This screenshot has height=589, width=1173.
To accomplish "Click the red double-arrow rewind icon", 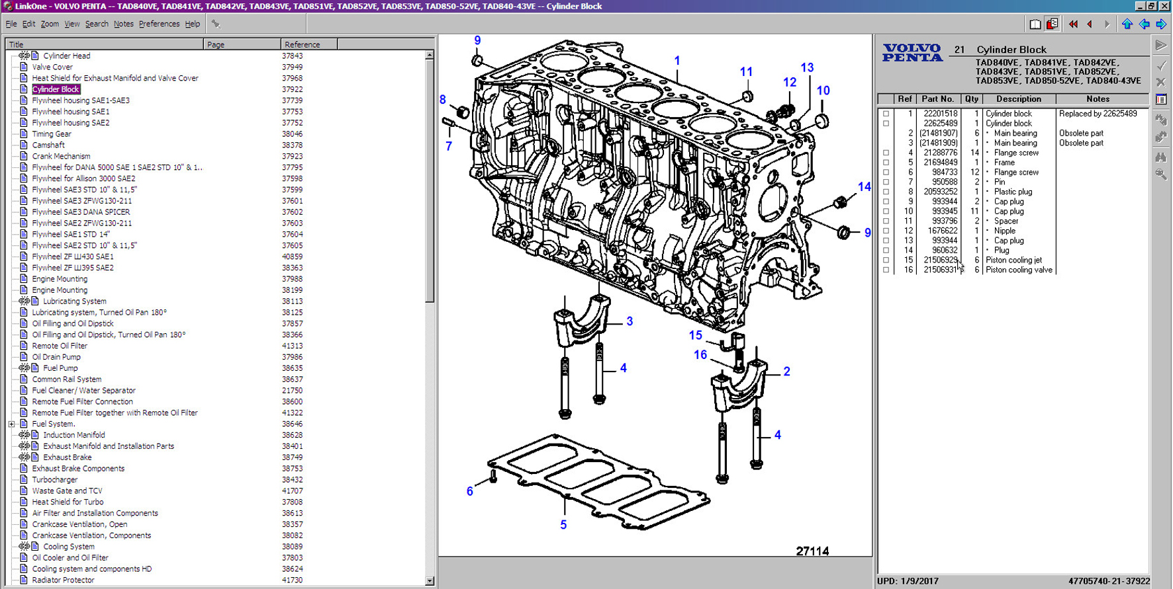I will point(1073,24).
